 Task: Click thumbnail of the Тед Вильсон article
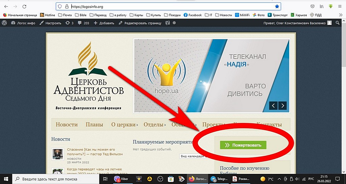(58, 154)
